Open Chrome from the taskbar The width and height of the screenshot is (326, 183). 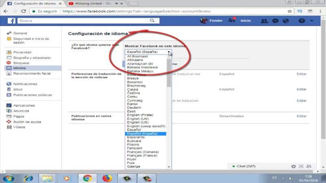(x=87, y=178)
